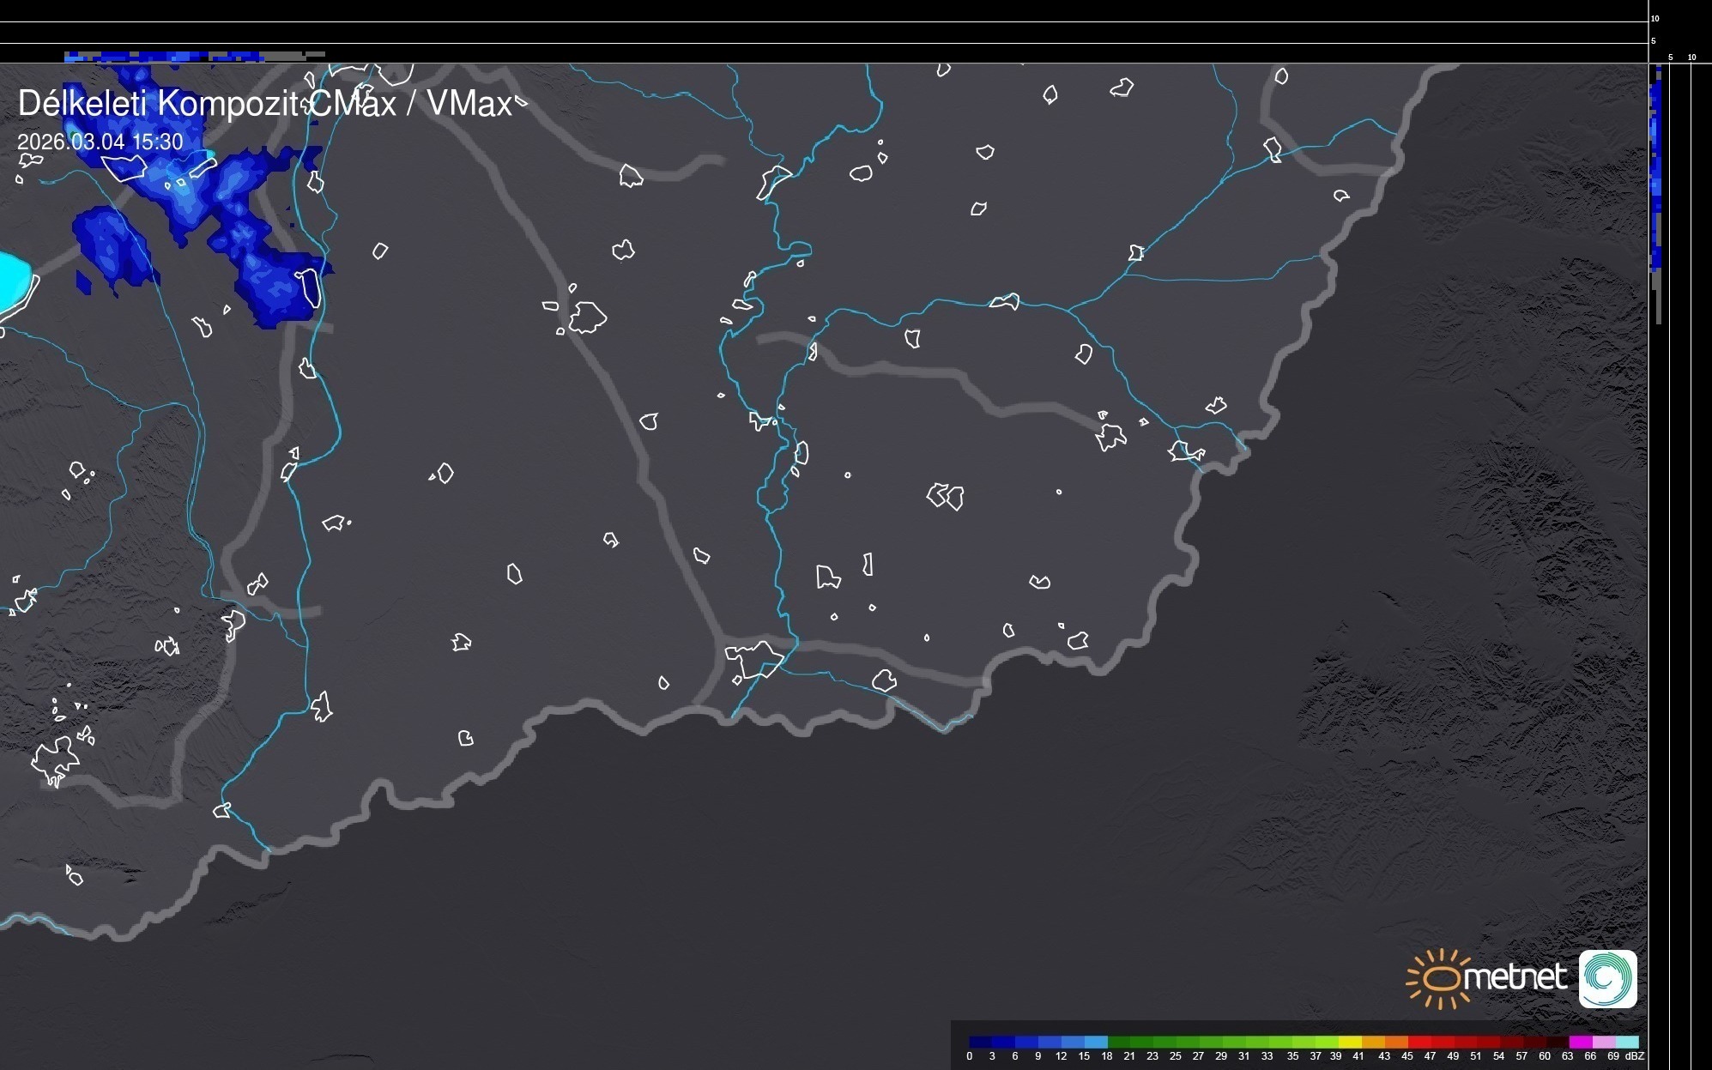The height and width of the screenshot is (1070, 1712).
Task: Click the light blue 15 dBZ legend swatch
Action: [x=1096, y=1043]
